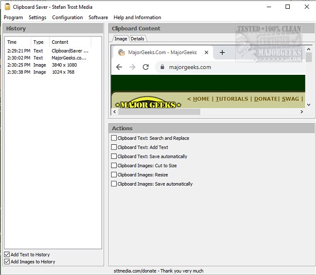This screenshot has width=316, height=275.
Task: Click the Major Geeks logo image
Action: tap(148, 104)
